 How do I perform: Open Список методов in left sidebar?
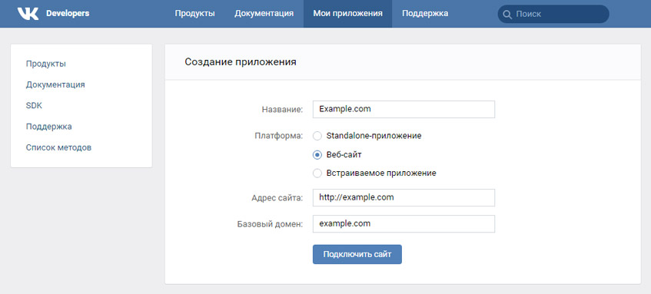58,147
